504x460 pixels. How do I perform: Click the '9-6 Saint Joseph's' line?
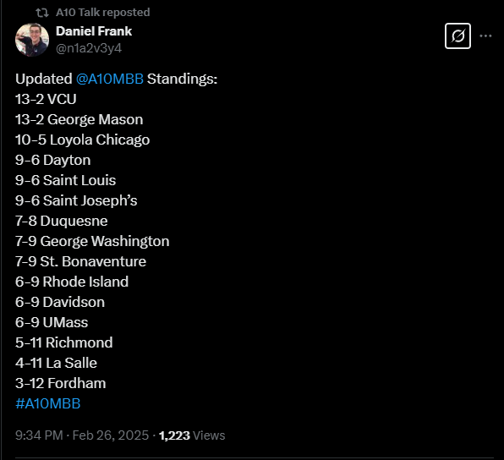(x=76, y=200)
